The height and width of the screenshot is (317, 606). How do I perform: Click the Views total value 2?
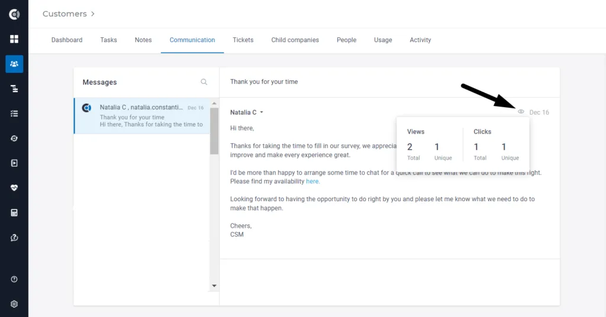(410, 147)
